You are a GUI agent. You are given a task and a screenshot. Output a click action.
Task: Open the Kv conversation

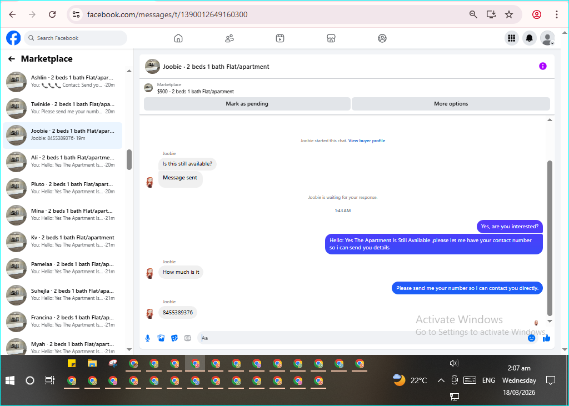point(62,241)
